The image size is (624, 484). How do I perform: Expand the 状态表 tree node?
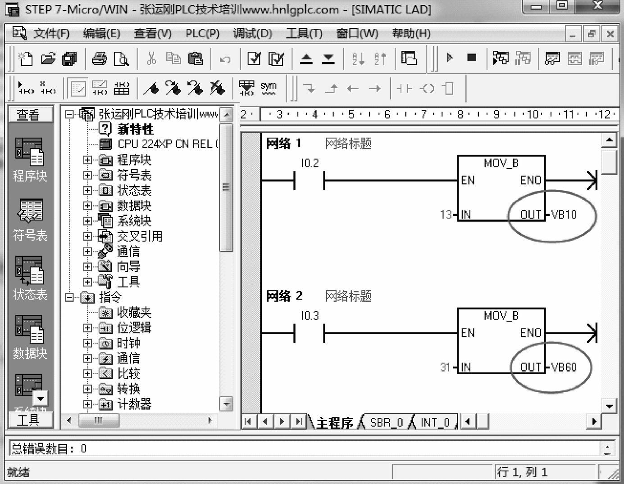pos(87,190)
